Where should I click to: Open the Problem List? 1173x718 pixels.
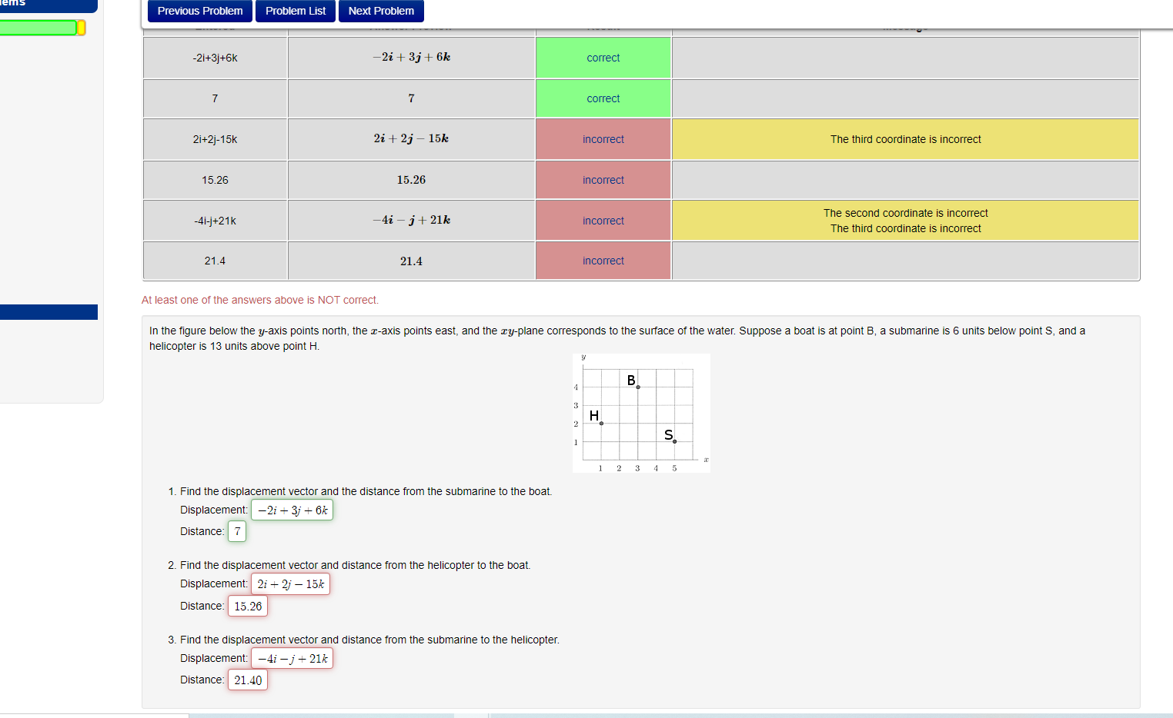296,11
